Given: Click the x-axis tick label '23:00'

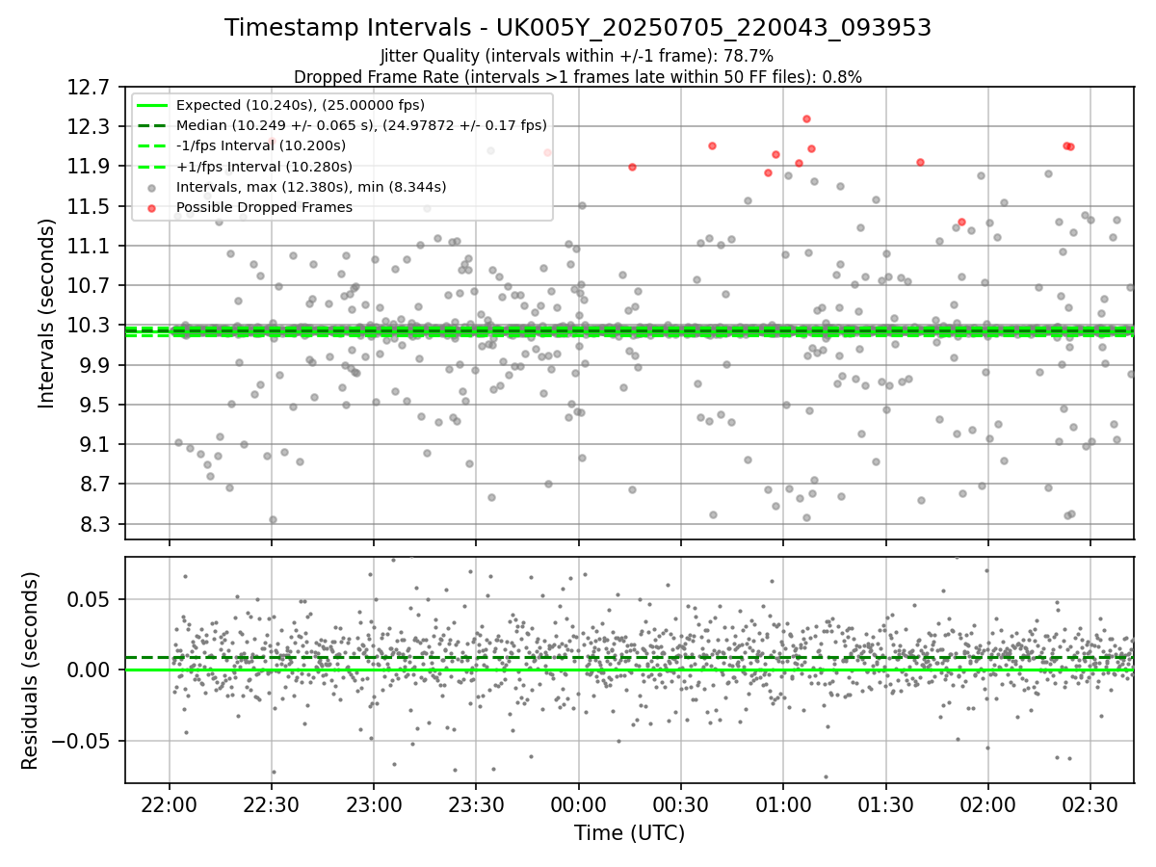Looking at the screenshot, I should point(374,802).
